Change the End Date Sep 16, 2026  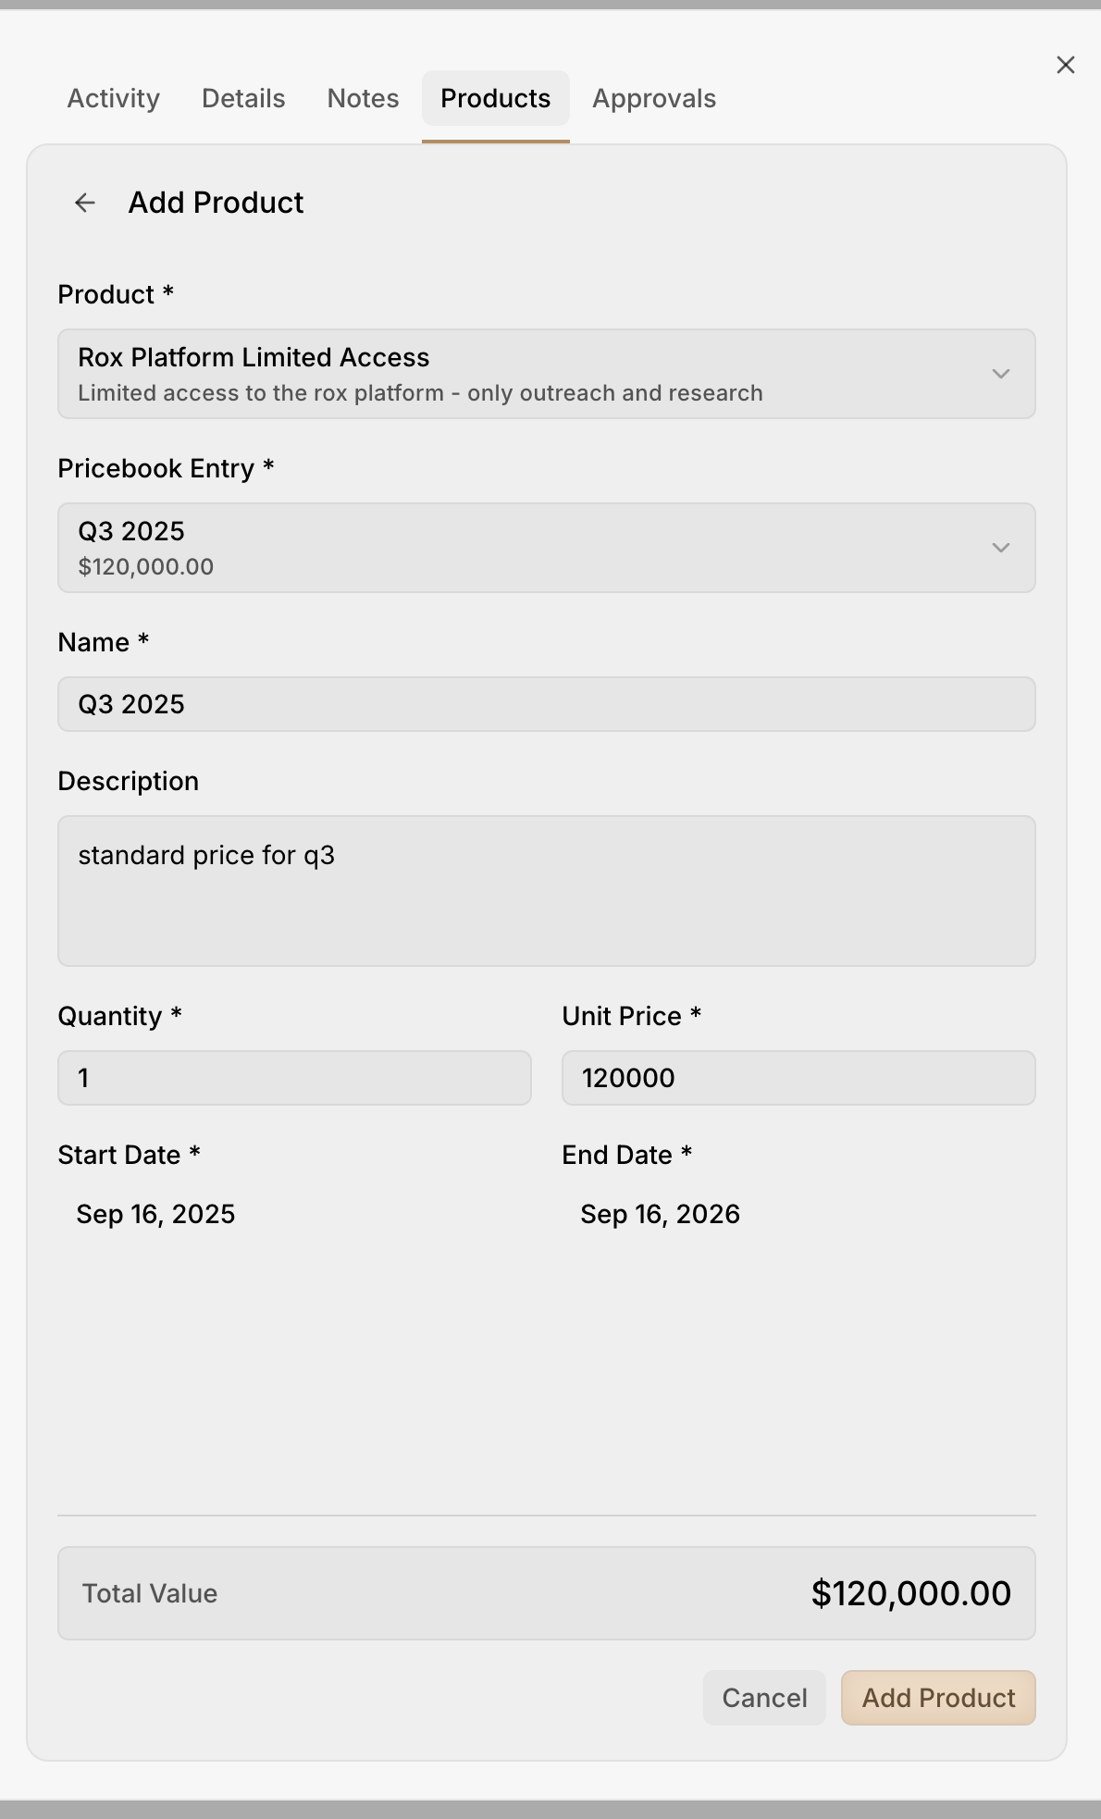661,1214
